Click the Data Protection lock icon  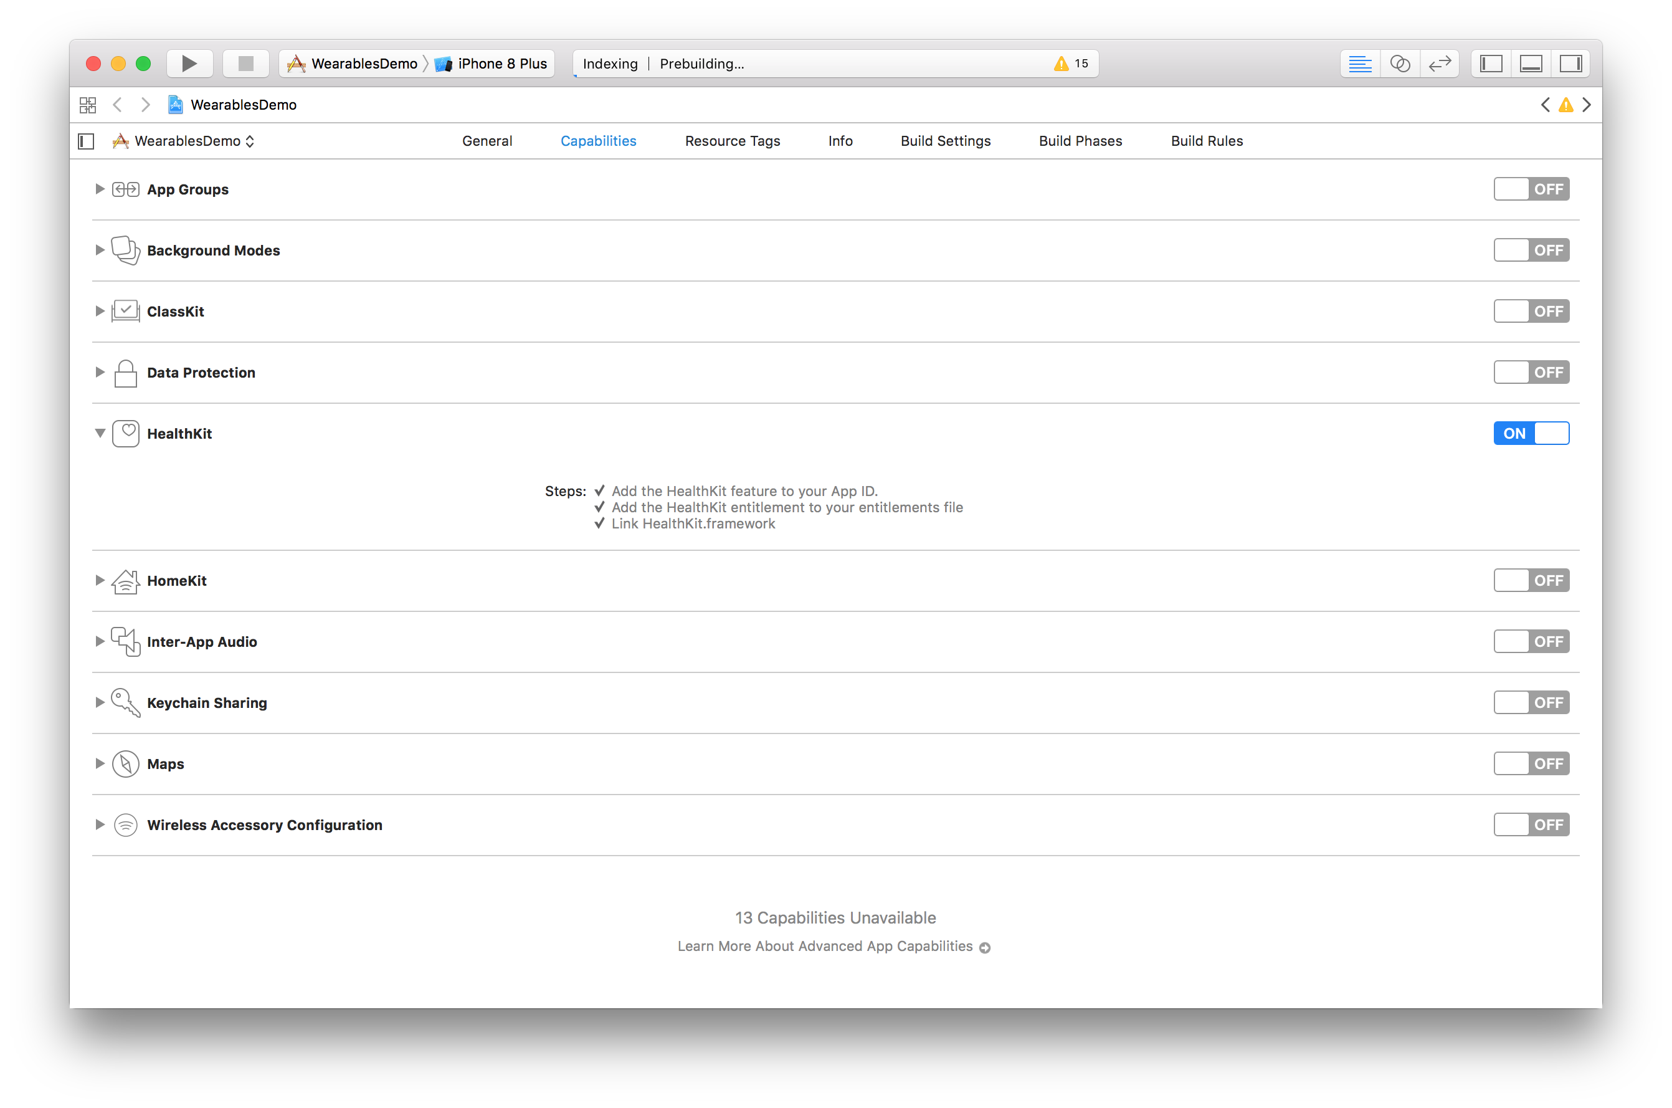pyautogui.click(x=125, y=373)
